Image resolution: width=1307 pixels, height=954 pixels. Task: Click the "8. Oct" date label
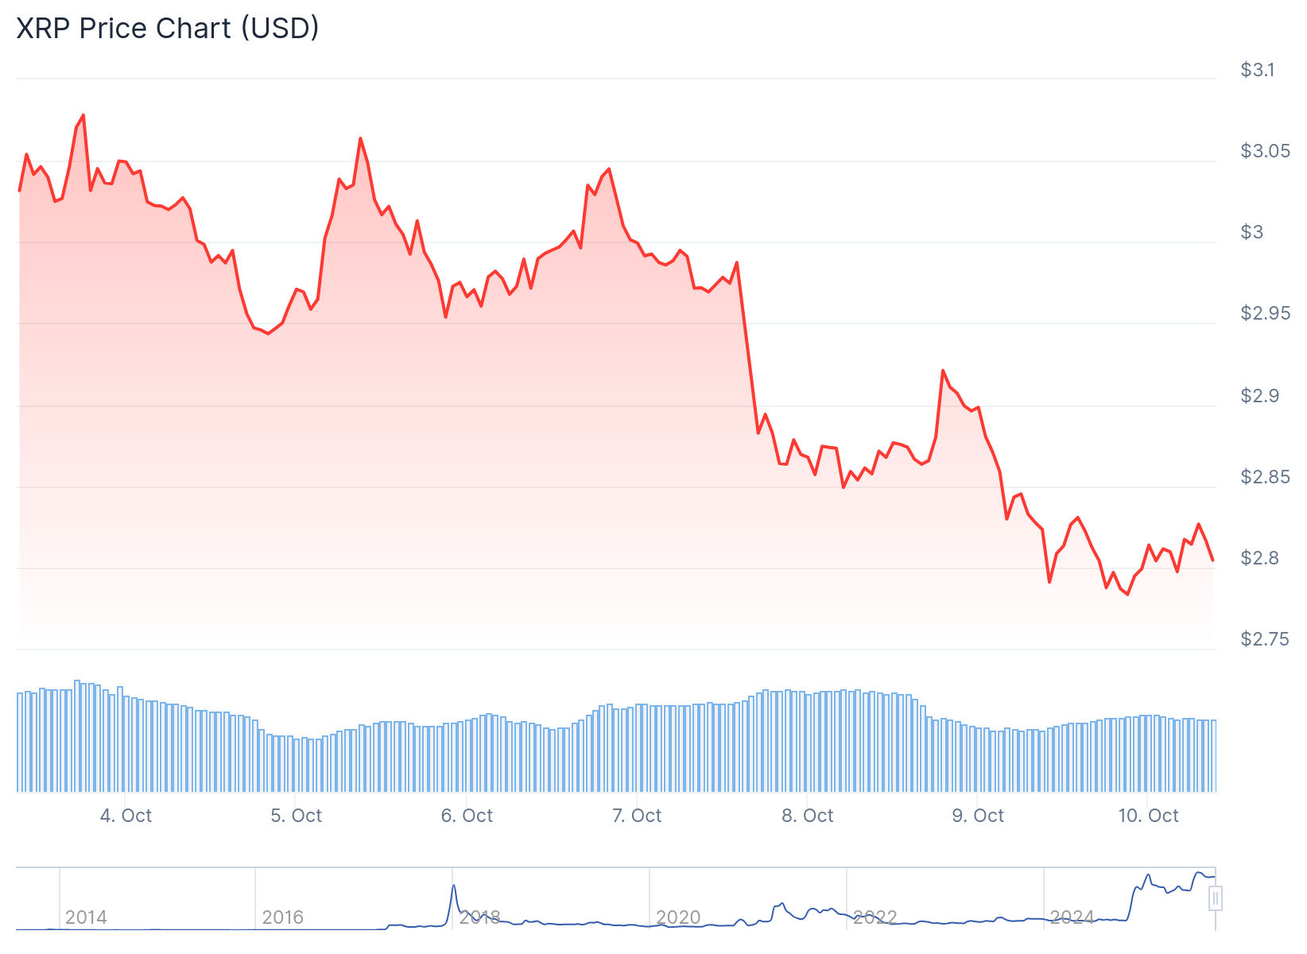[808, 816]
